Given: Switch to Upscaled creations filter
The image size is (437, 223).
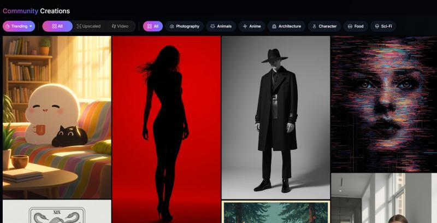Looking at the screenshot, I should point(88,26).
